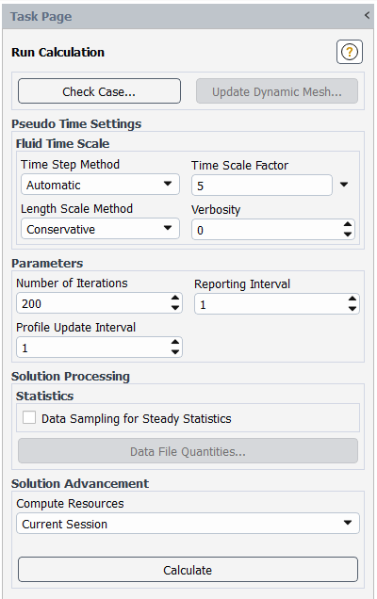Open the Length Scale Method dropdown
The width and height of the screenshot is (377, 599).
pos(100,229)
